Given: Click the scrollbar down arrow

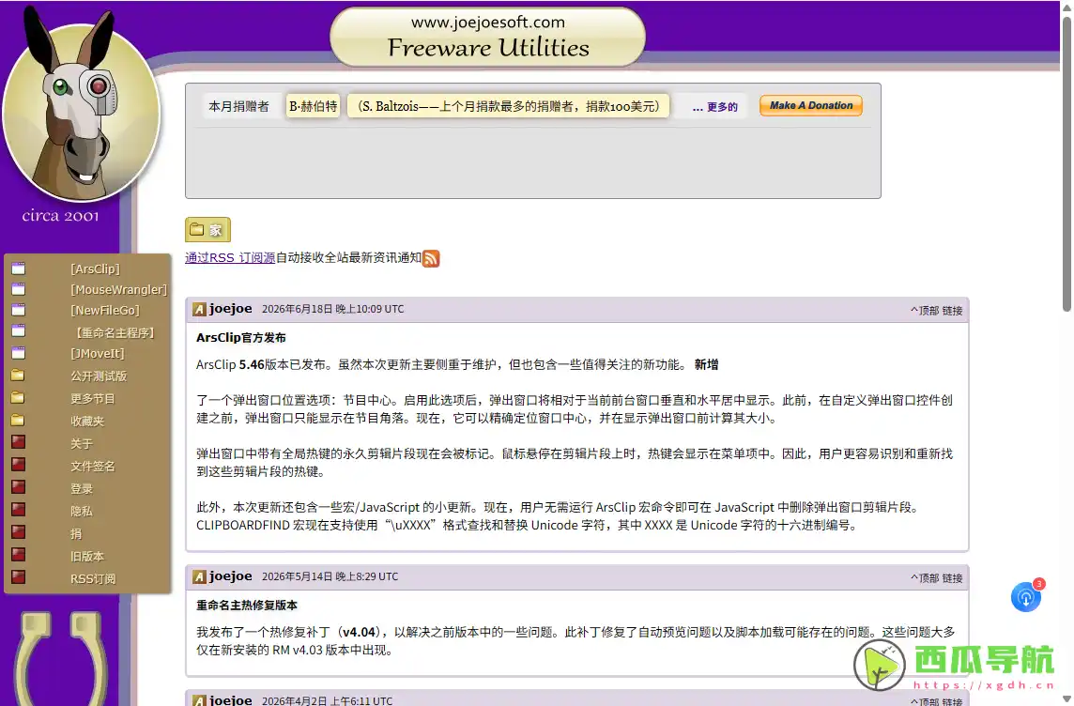Looking at the screenshot, I should point(1066,698).
